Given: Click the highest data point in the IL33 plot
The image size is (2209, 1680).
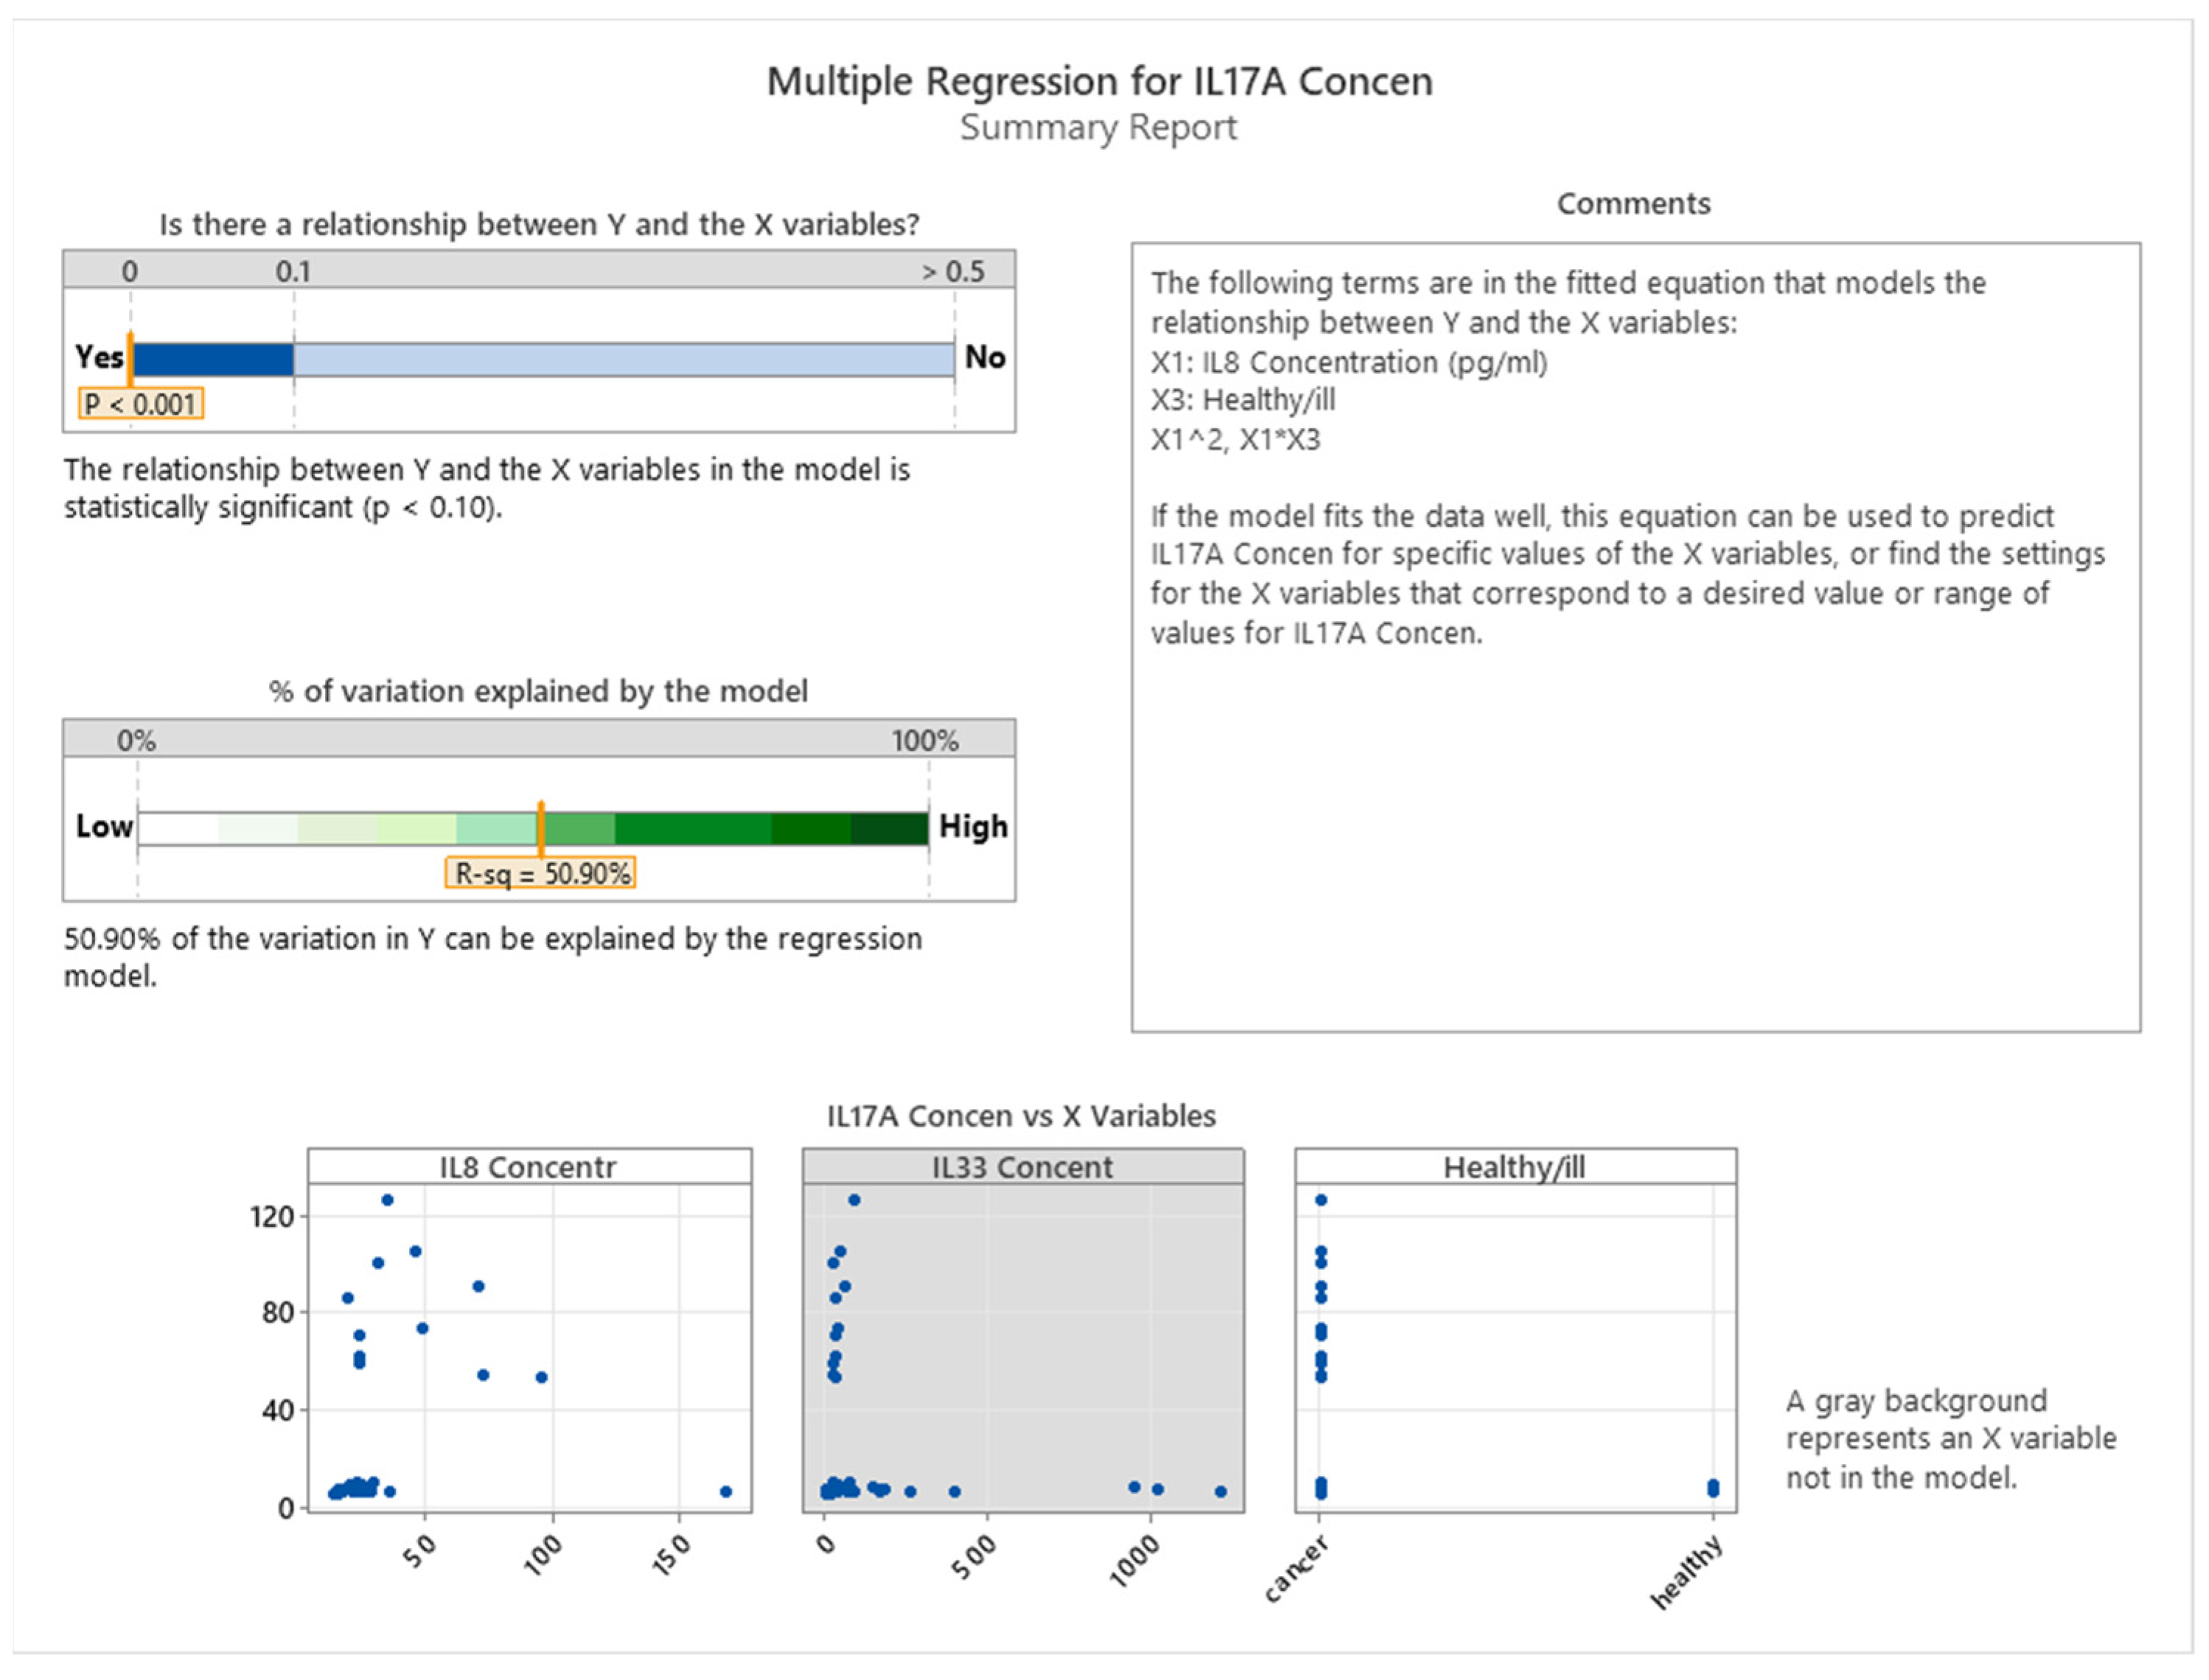Looking at the screenshot, I should pos(854,1200).
